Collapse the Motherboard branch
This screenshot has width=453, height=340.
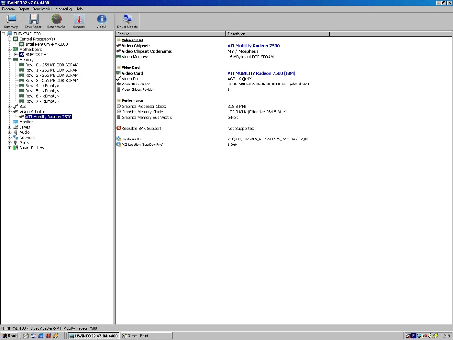(9, 49)
